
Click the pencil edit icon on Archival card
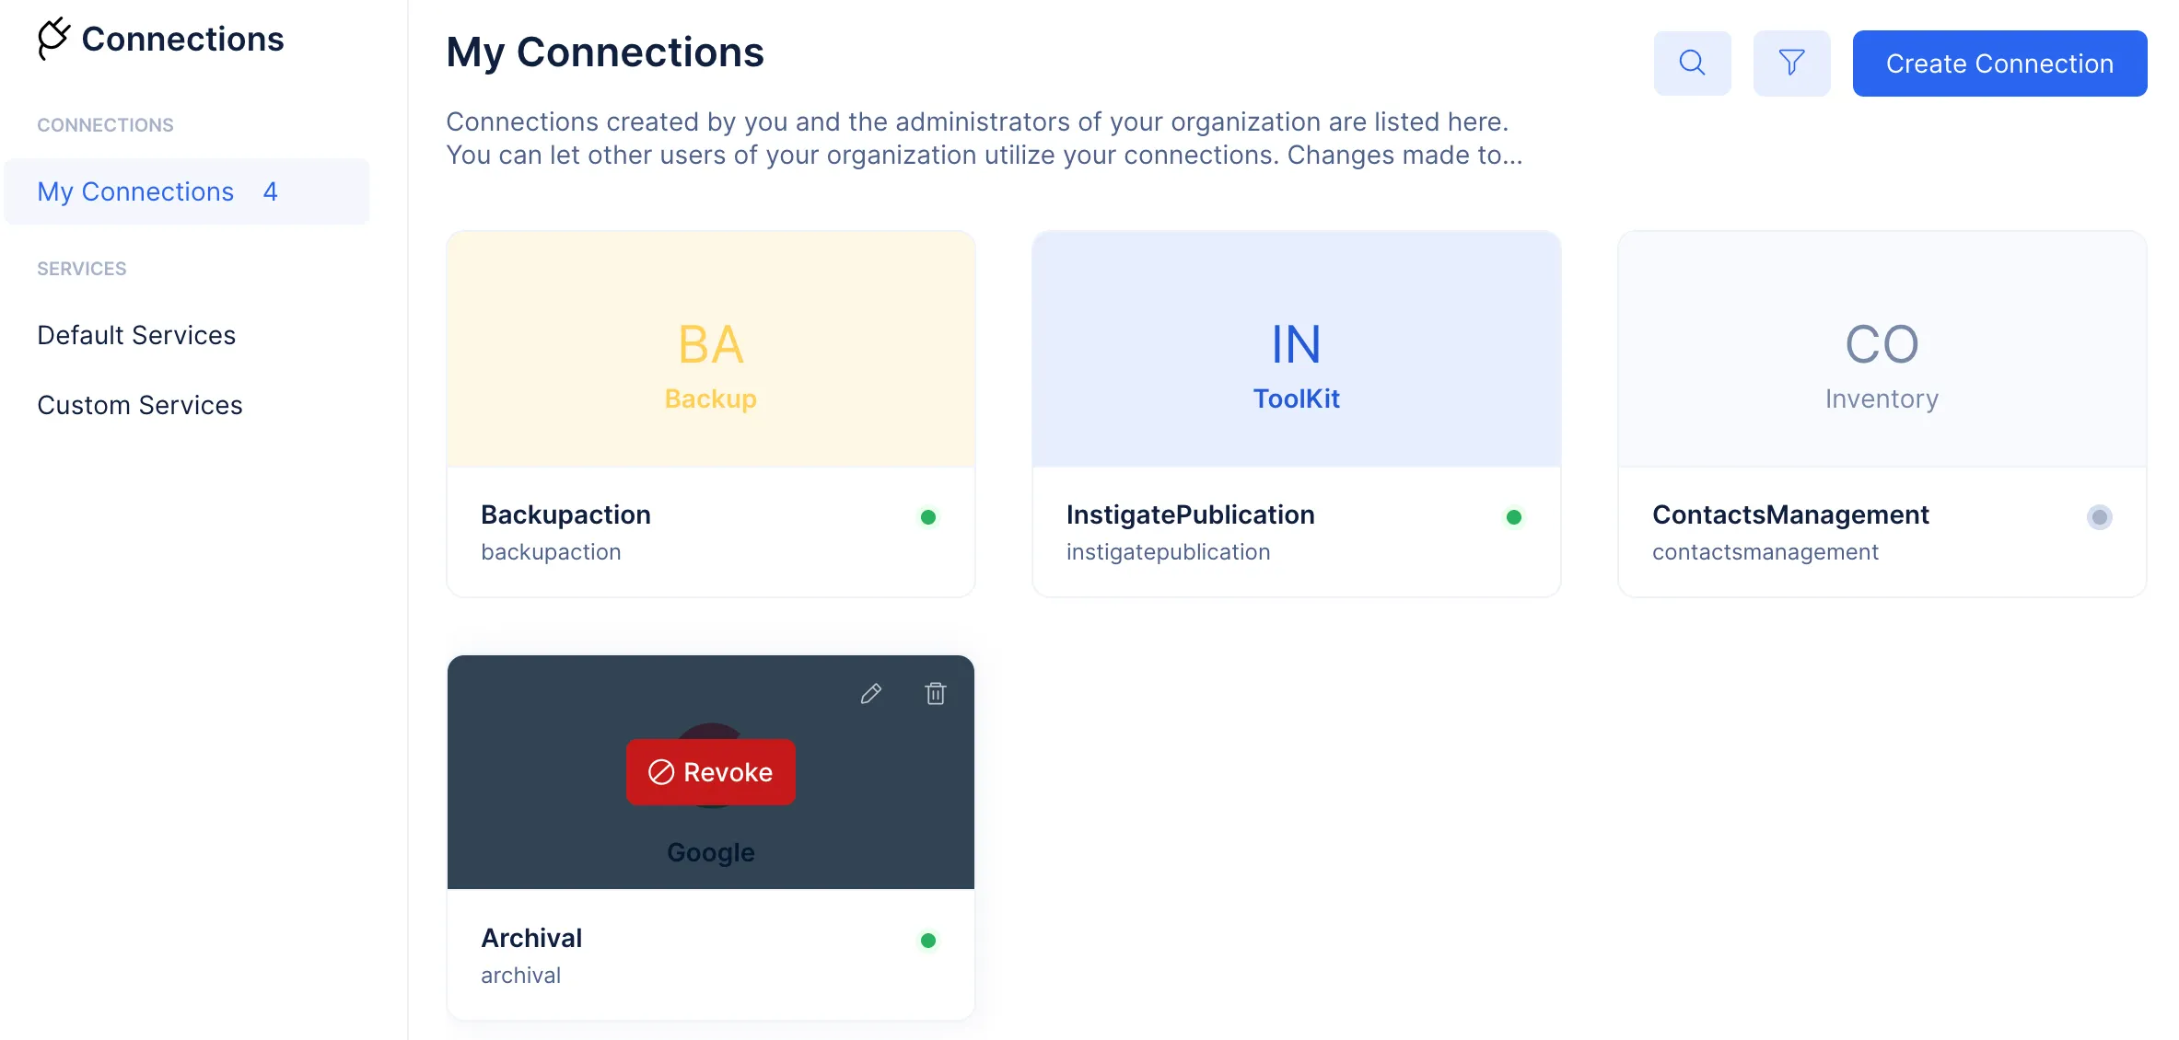pos(871,694)
